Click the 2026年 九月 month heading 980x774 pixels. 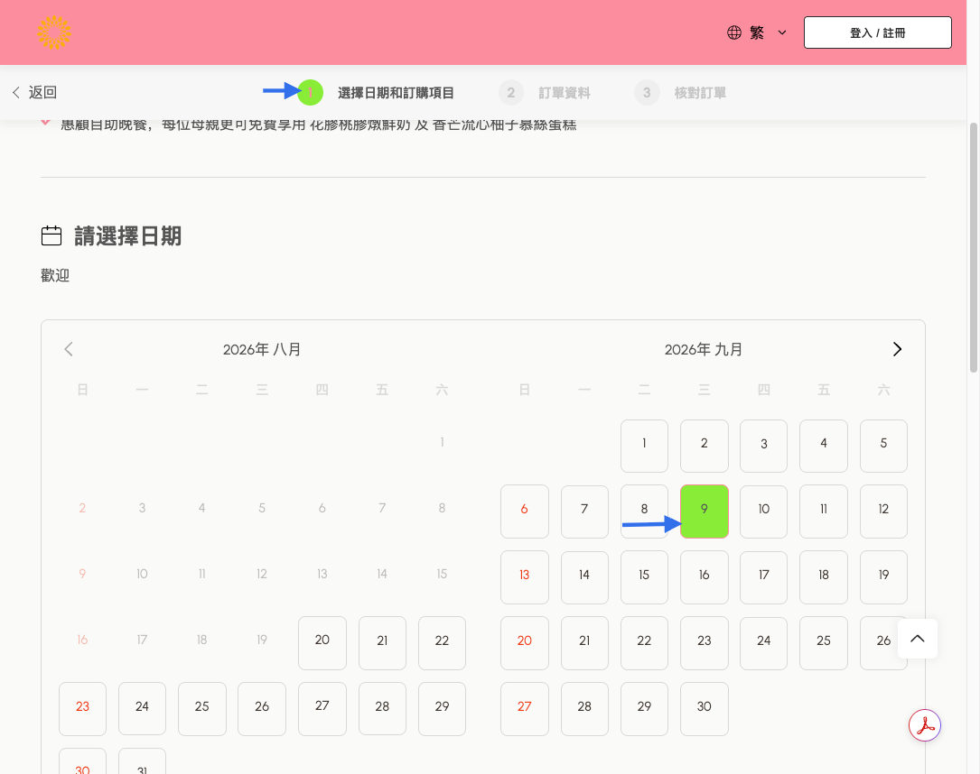[x=704, y=349]
